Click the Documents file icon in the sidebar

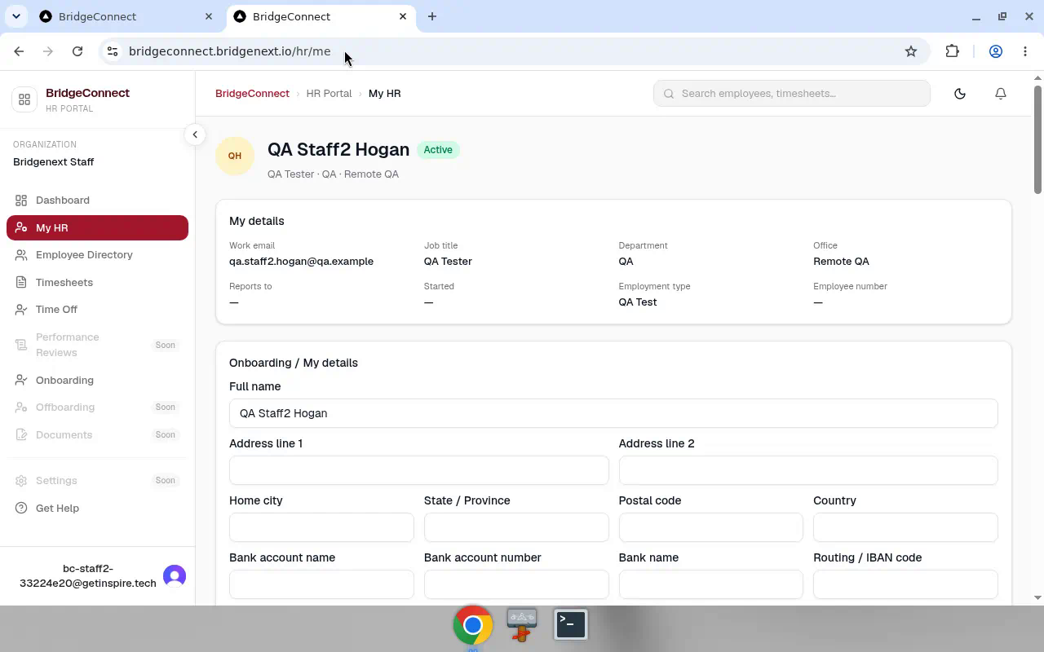tap(21, 435)
